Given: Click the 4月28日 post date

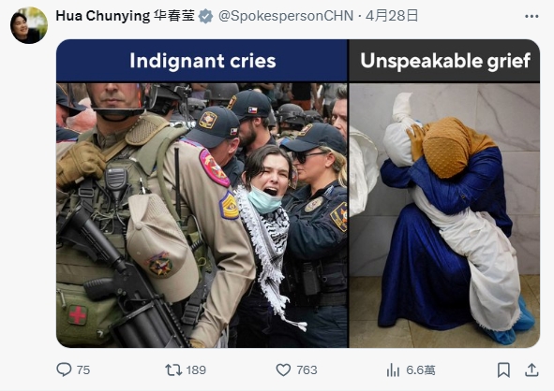Looking at the screenshot, I should pos(392,16).
